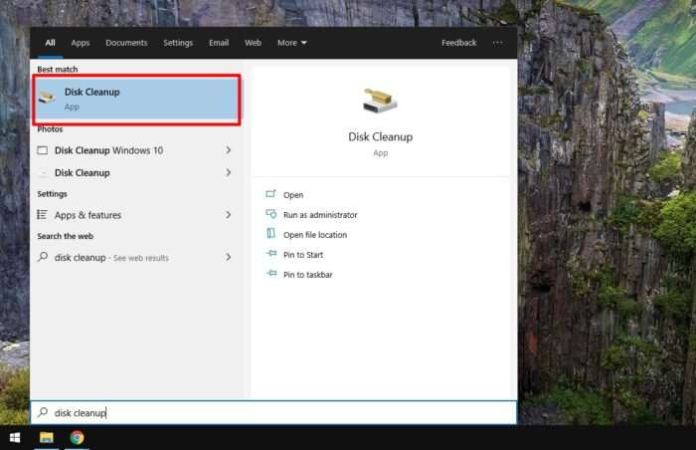This screenshot has height=450, width=696.
Task: Click the Disk Cleanup icon in best match
Action: click(47, 97)
